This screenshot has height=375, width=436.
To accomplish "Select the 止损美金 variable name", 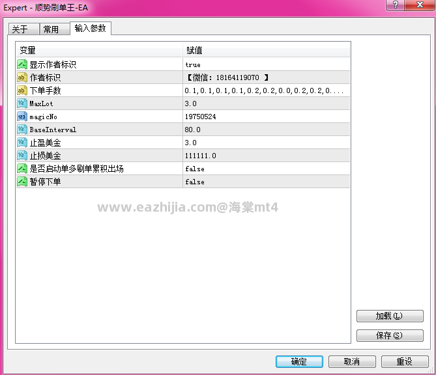I will pyautogui.click(x=45, y=156).
